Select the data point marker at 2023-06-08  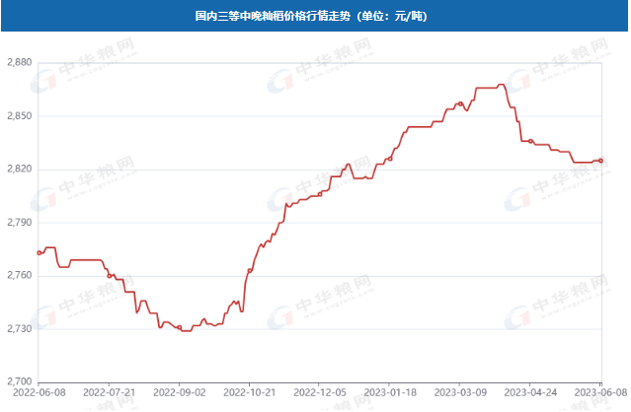click(600, 161)
